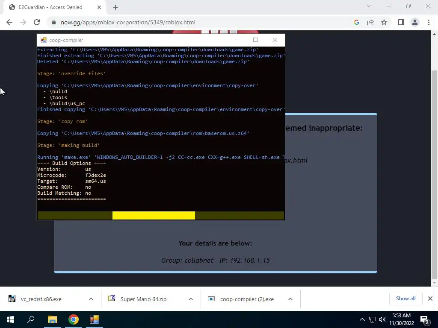438x328 pixels.
Task: Restore down the Chrome window
Action: 408,6
